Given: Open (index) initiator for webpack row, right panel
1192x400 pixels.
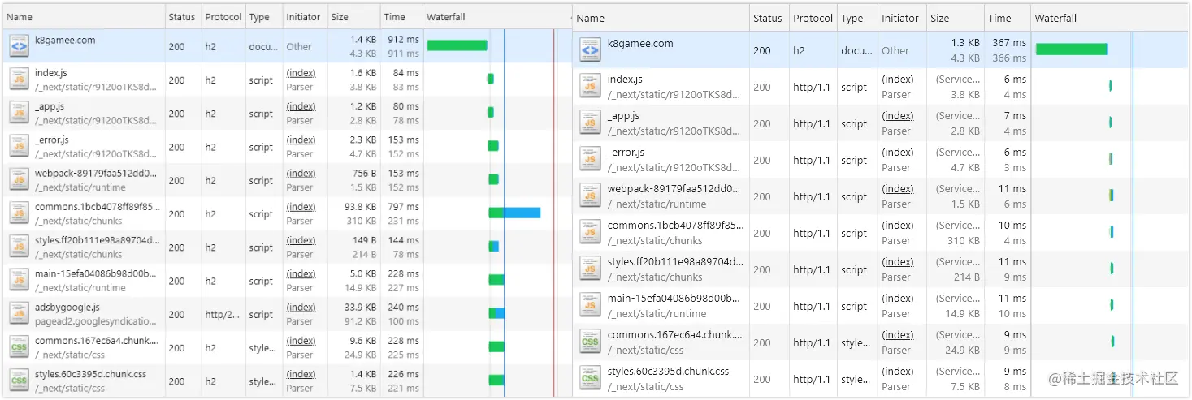Looking at the screenshot, I should pos(898,189).
